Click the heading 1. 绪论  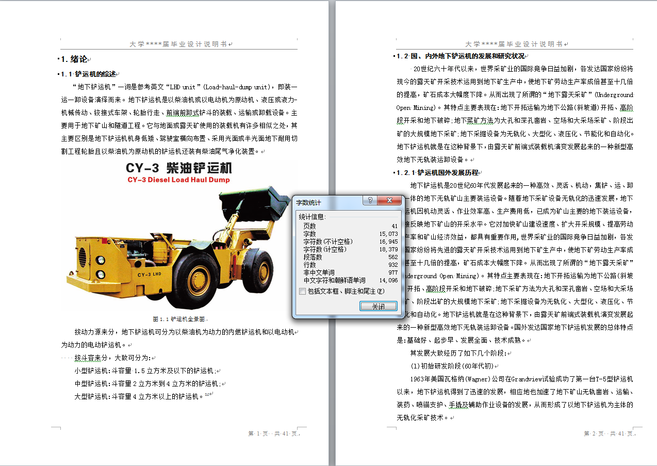(74, 59)
